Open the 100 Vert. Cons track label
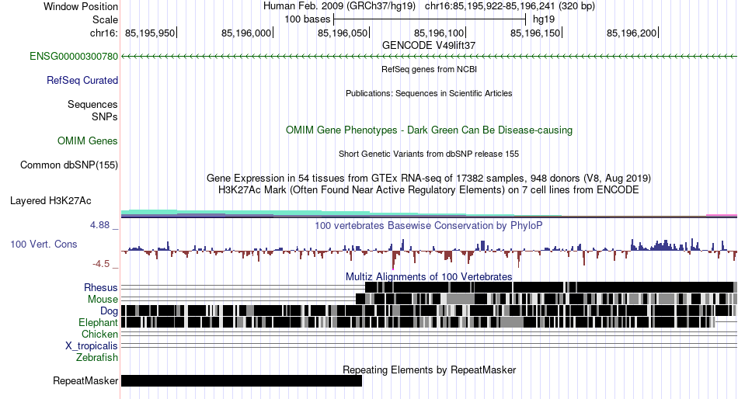Image resolution: width=738 pixels, height=399 pixels. click(x=44, y=245)
